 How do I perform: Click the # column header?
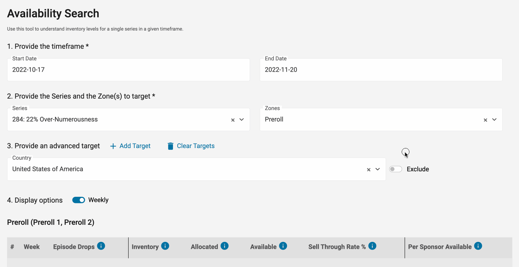pyautogui.click(x=12, y=247)
